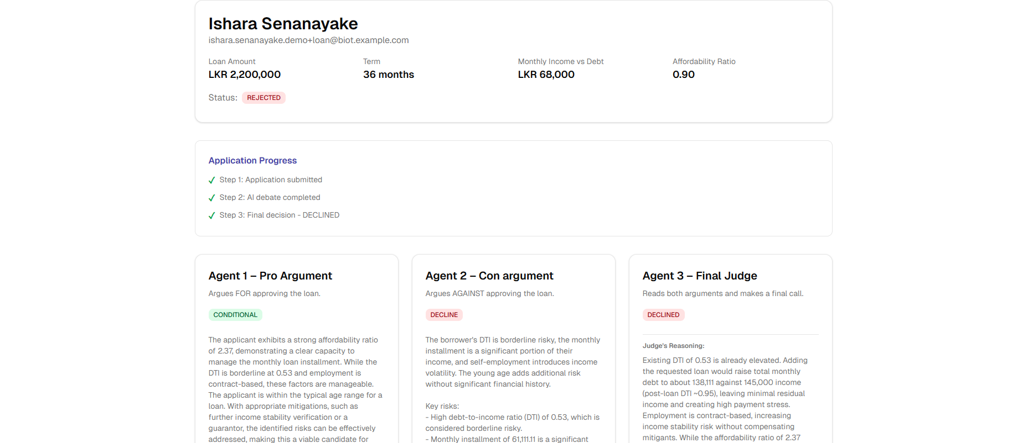The height and width of the screenshot is (443, 1033).
Task: Click the applicant email address
Action: (309, 40)
